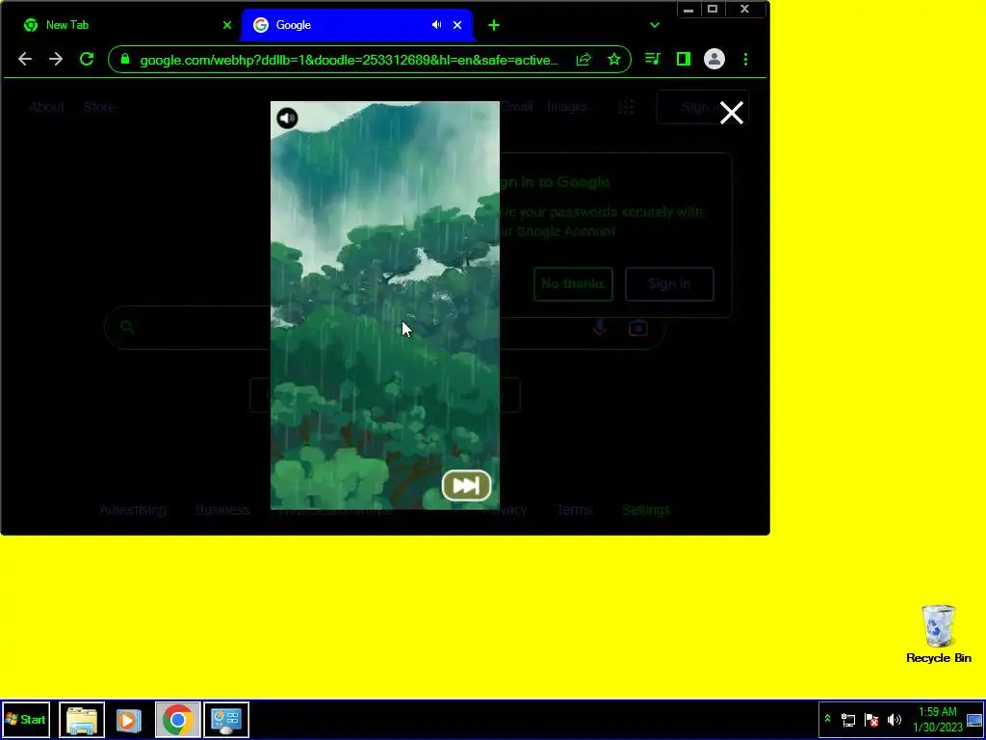Open a new tab with plus button

[x=494, y=25]
